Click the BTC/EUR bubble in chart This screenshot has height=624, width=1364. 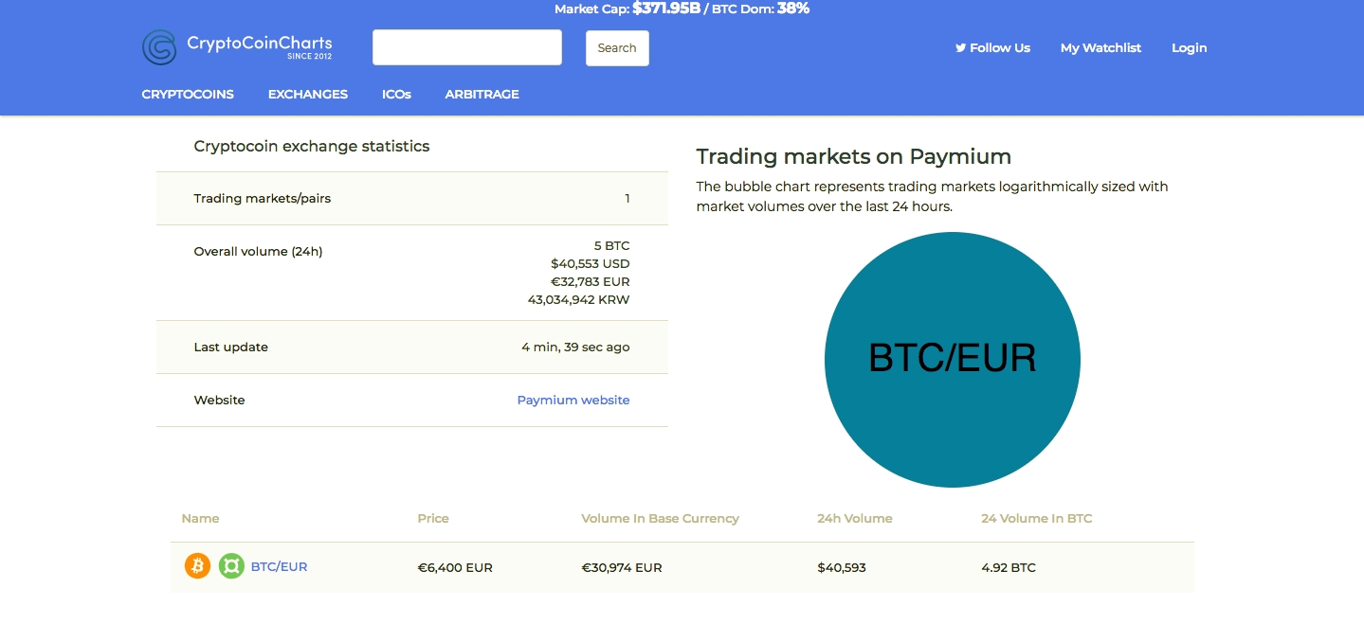point(953,360)
